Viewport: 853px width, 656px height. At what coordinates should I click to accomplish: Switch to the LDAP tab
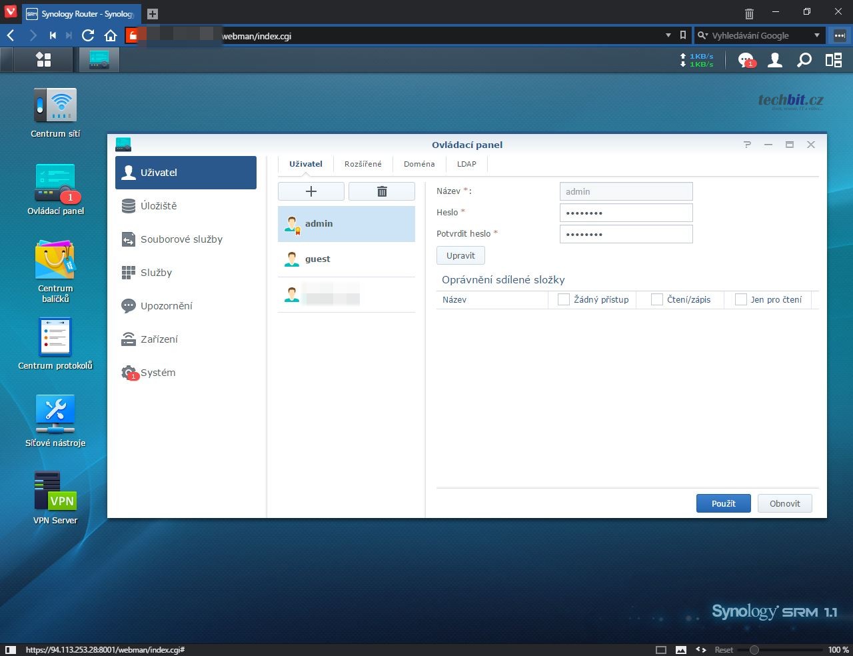pos(466,164)
